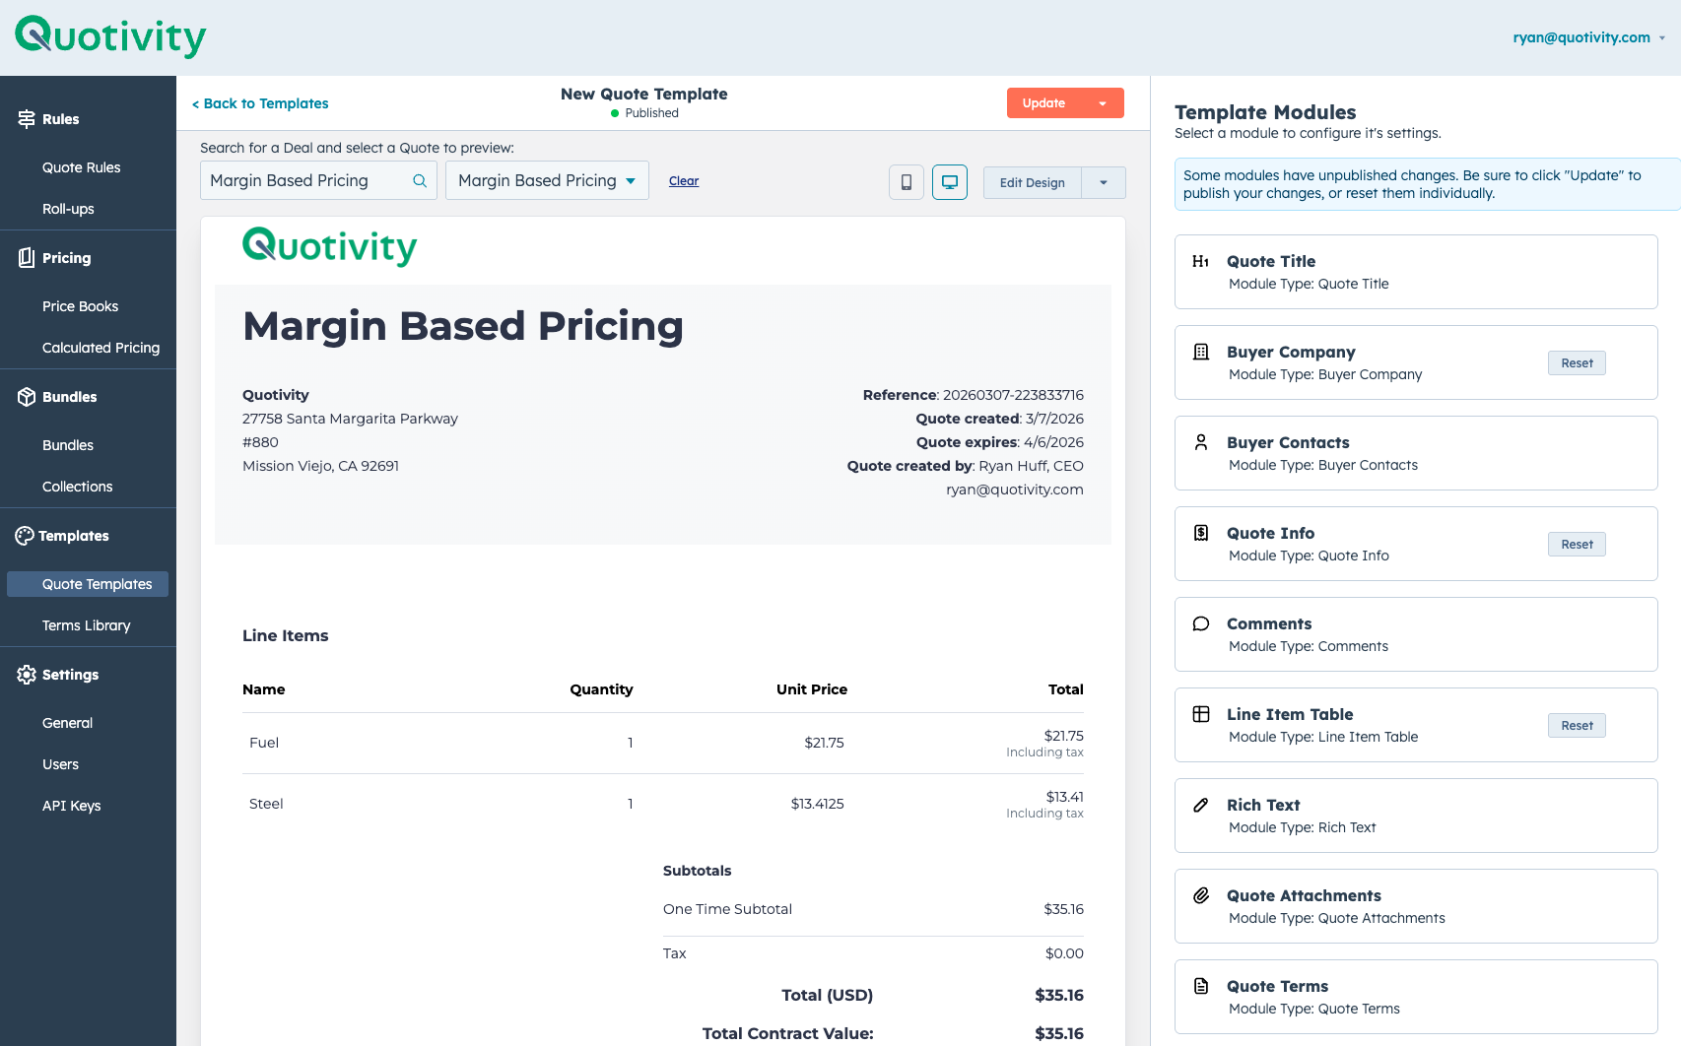Click the search magnifier icon in deal field

(x=420, y=181)
